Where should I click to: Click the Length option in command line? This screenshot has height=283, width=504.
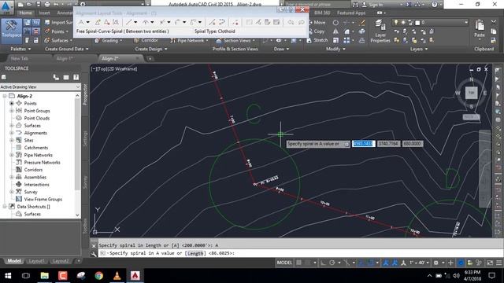195,253
